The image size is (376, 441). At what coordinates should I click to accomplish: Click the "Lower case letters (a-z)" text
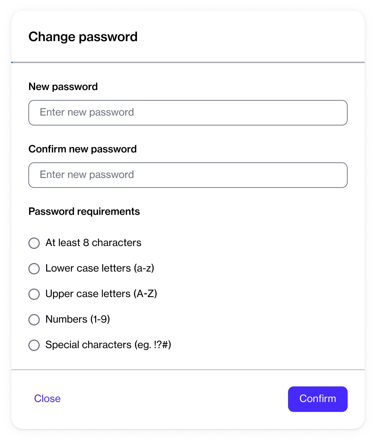click(x=100, y=268)
